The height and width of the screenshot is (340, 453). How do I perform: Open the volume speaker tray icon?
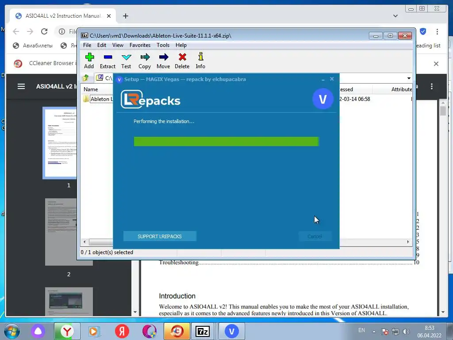[x=406, y=332]
